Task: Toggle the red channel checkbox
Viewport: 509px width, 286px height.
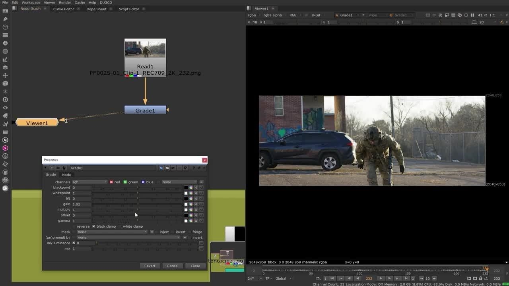Action: (111, 182)
